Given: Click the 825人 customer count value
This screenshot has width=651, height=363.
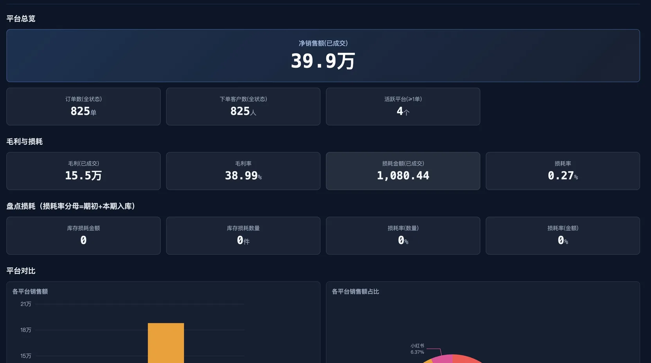Looking at the screenshot, I should [243, 111].
